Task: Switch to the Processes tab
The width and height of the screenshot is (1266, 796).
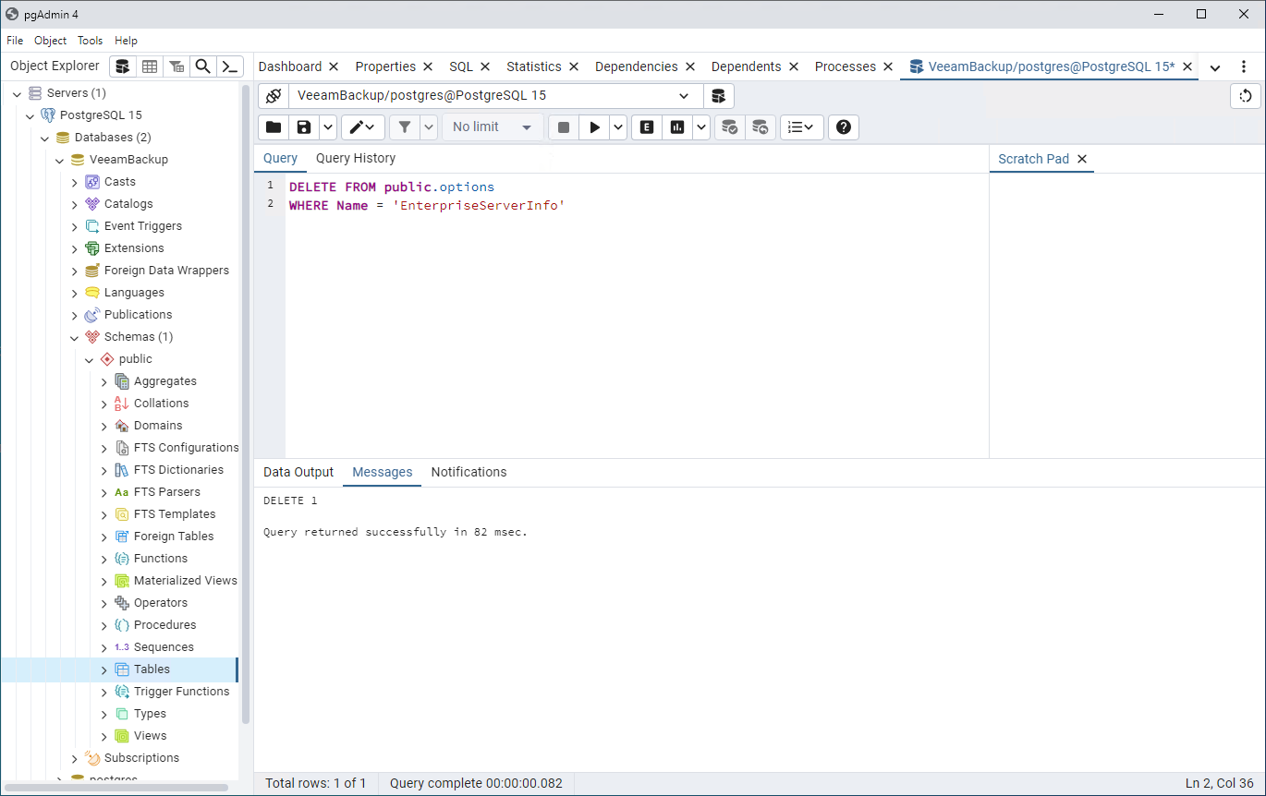Action: coord(846,66)
